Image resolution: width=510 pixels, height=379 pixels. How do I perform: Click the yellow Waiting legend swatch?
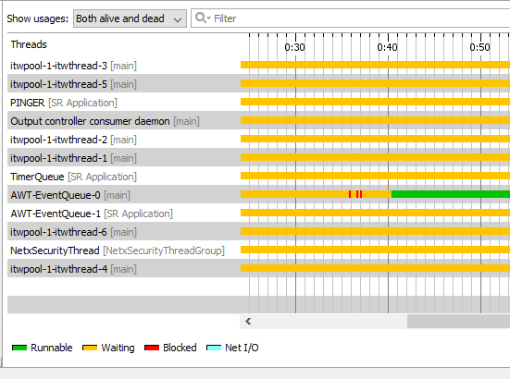point(90,348)
